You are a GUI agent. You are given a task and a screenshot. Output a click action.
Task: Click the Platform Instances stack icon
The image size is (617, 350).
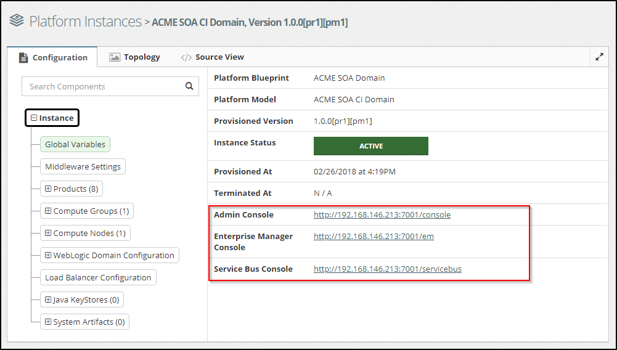[x=17, y=22]
